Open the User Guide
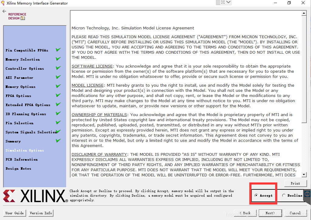The image size is (311, 220). pyautogui.click(x=15, y=213)
